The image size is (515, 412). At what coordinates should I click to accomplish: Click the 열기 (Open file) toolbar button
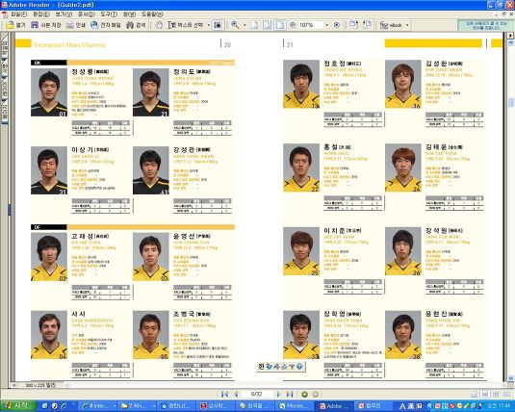tap(15, 25)
